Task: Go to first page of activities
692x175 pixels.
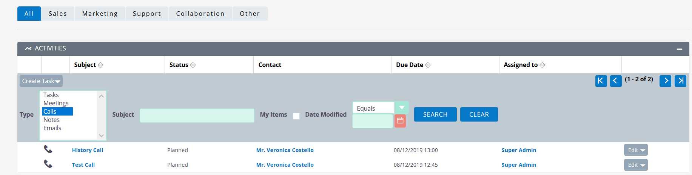Action: point(601,81)
